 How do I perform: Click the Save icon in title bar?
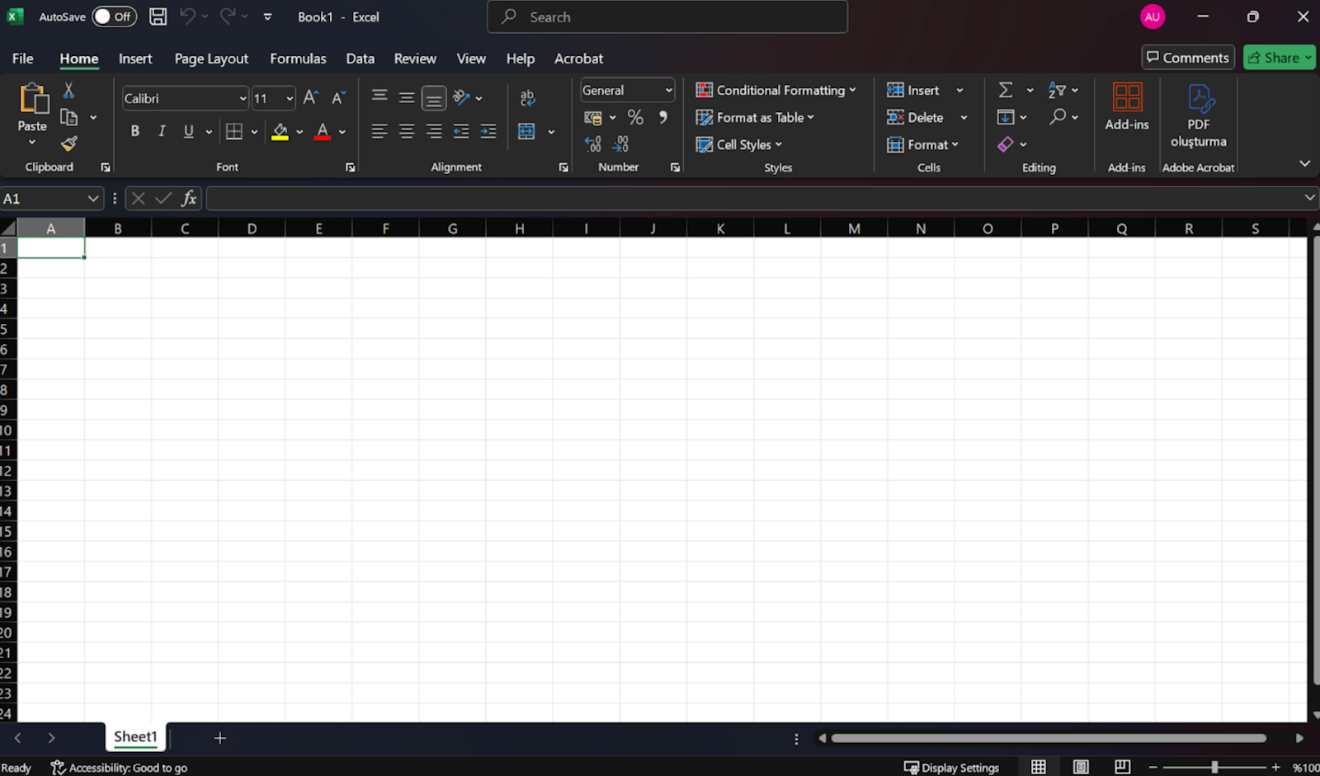pos(158,16)
